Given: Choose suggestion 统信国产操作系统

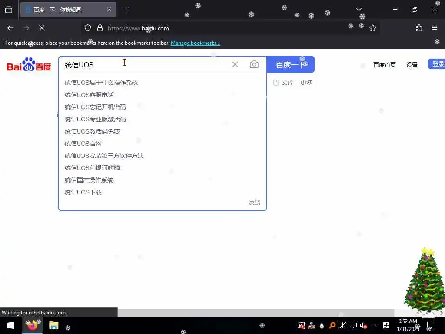Looking at the screenshot, I should [x=163, y=180].
